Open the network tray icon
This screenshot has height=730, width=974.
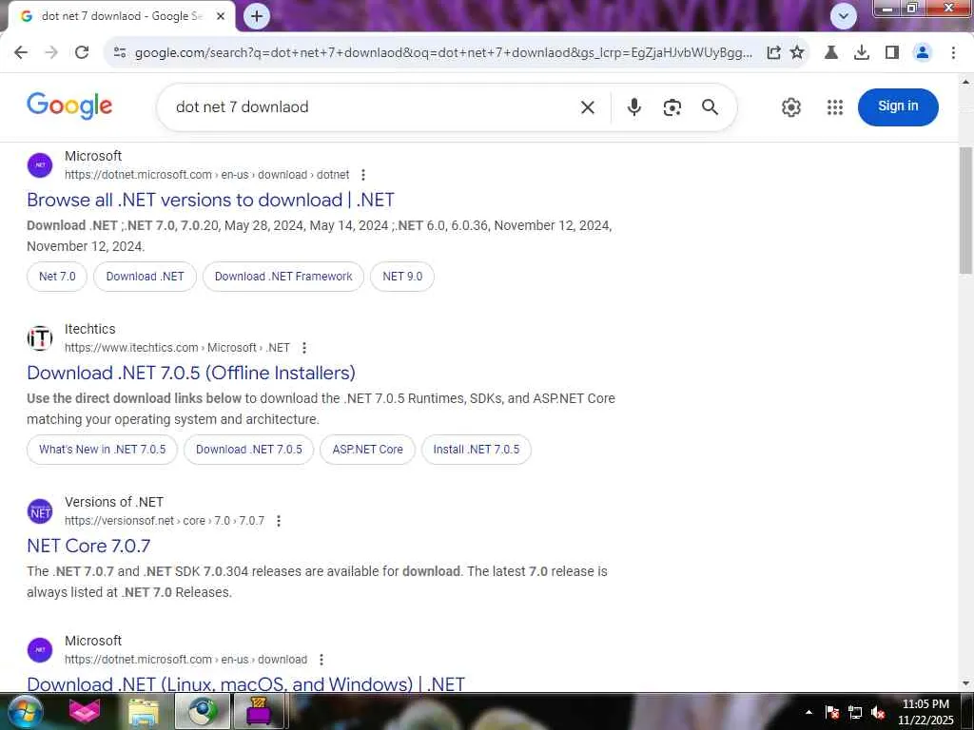coord(855,712)
